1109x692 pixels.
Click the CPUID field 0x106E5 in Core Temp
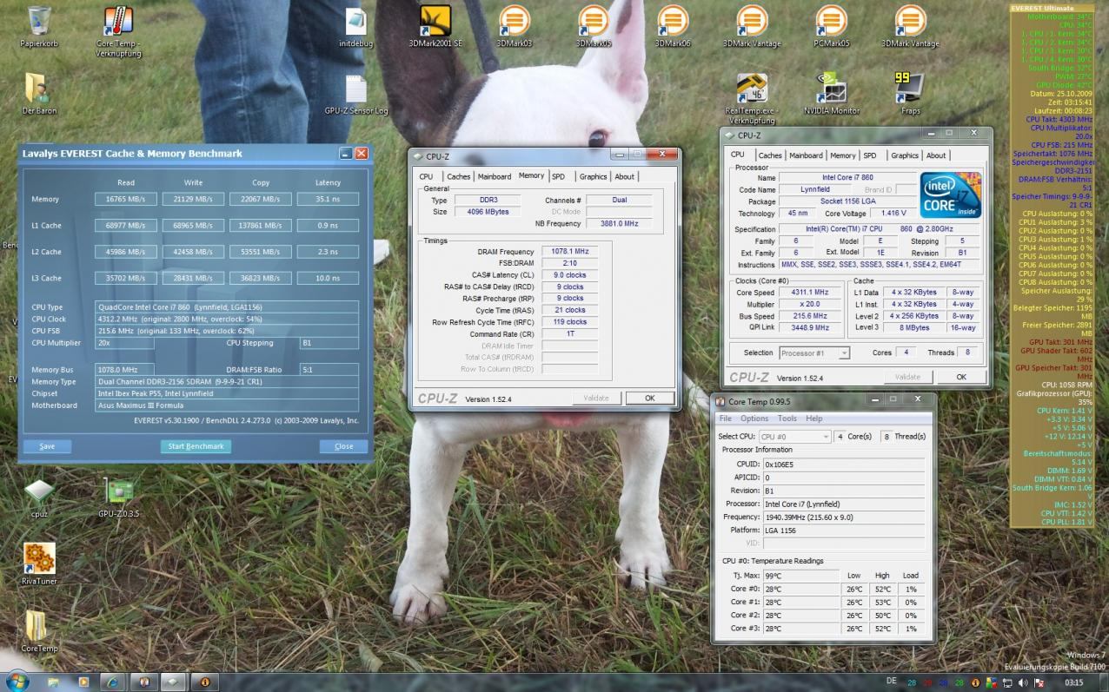click(845, 465)
